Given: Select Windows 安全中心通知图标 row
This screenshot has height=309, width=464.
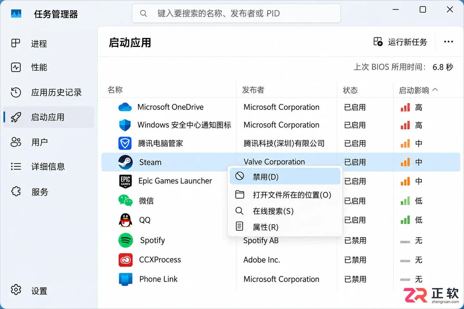Looking at the screenshot, I should 281,125.
